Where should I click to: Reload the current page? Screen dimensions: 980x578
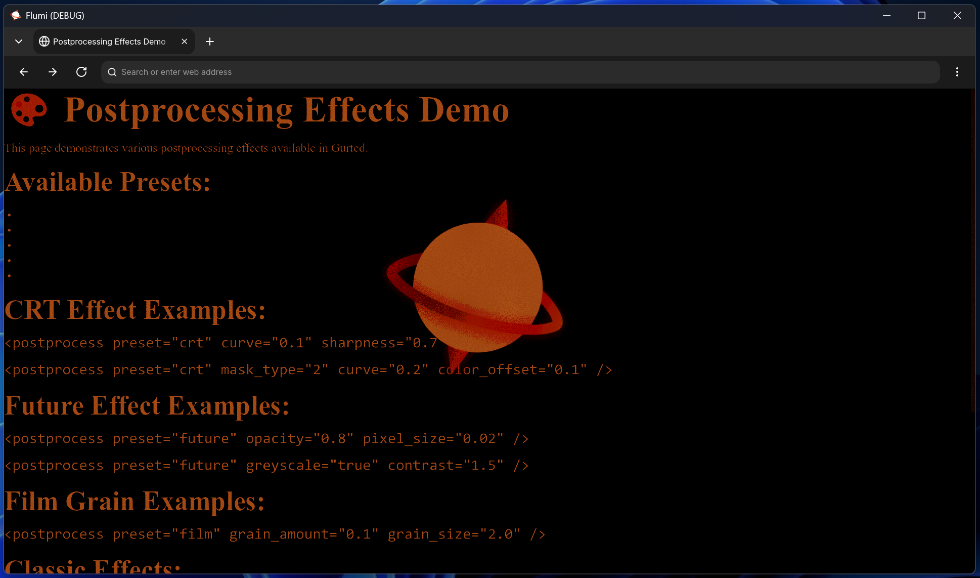pyautogui.click(x=81, y=72)
